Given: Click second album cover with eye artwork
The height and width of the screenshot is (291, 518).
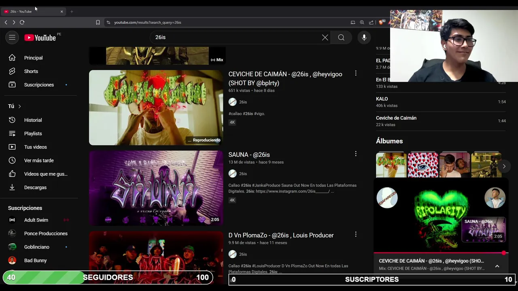Looking at the screenshot, I should (423, 165).
